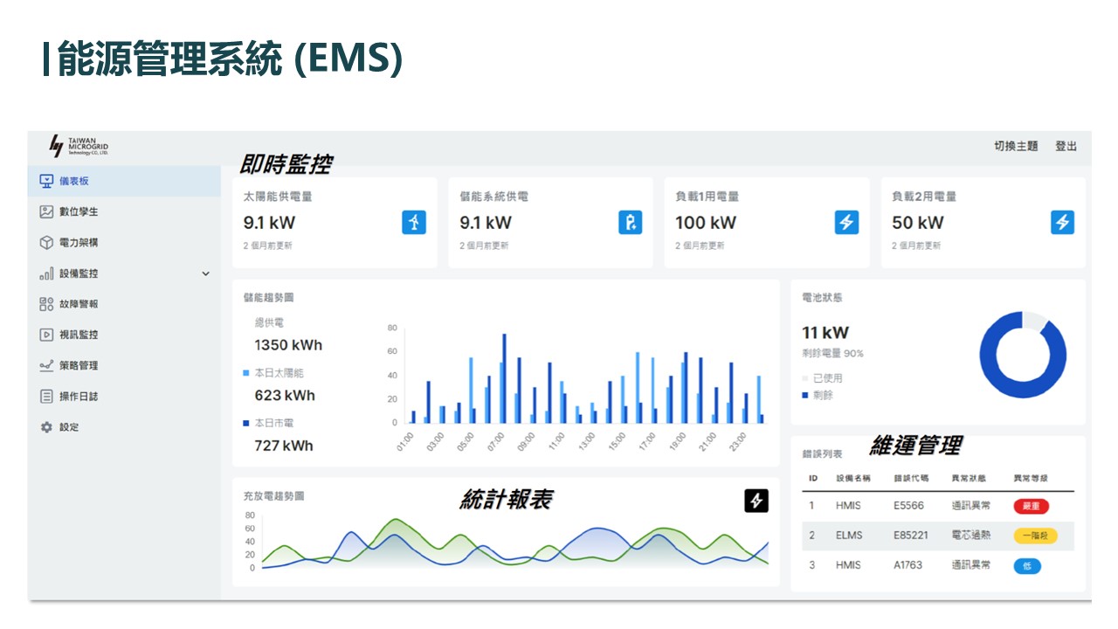Open 數位孿生 menu item
This screenshot has width=1118, height=629.
tap(79, 212)
